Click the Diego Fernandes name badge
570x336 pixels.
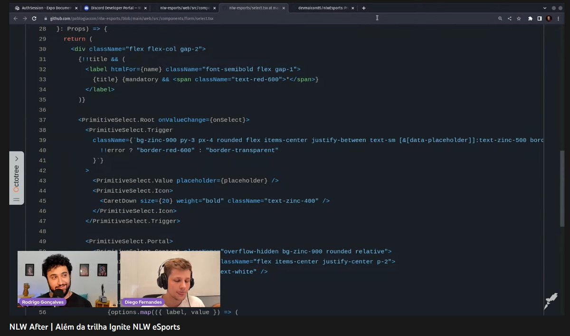pos(143,302)
